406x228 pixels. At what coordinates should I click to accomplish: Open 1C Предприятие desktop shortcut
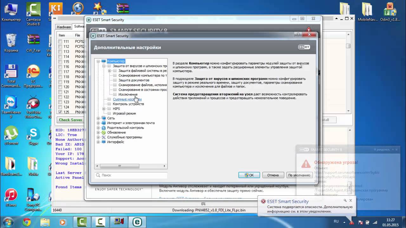[x=33, y=76]
